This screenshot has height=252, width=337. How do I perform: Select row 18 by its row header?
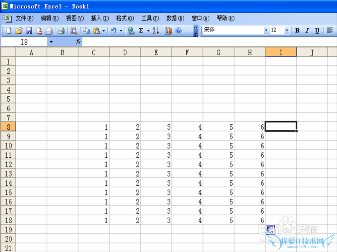point(8,220)
